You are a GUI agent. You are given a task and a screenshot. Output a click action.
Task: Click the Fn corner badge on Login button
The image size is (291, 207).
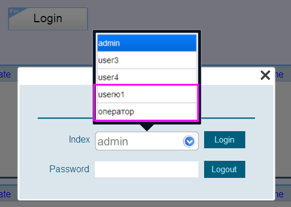pos(15,12)
